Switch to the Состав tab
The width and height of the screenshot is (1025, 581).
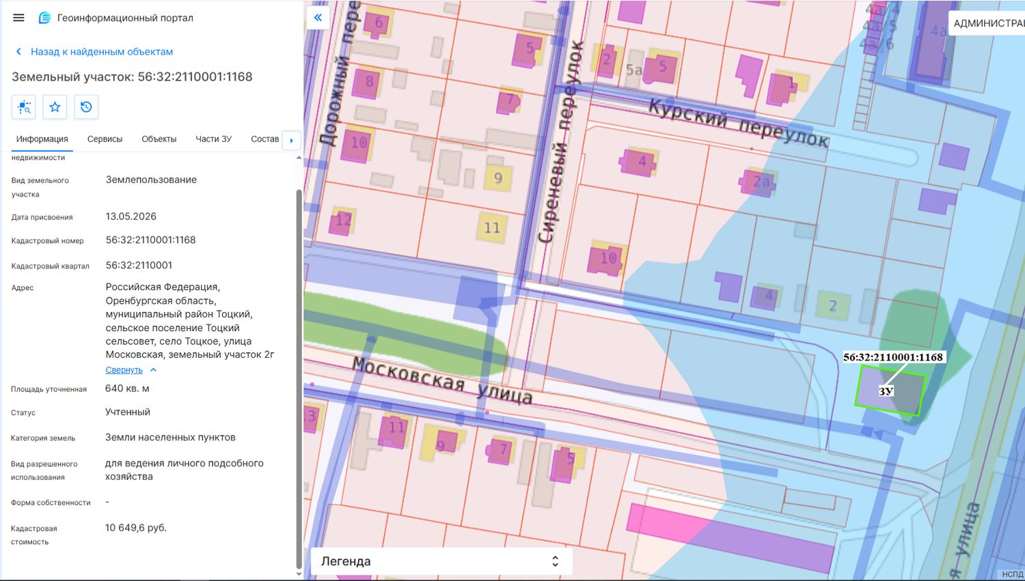point(265,139)
